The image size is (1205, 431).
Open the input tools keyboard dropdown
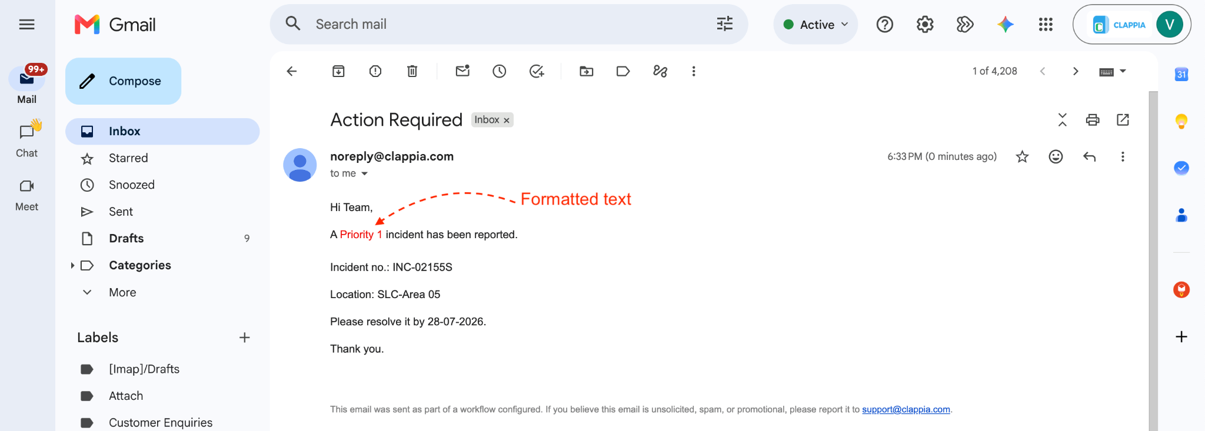pos(1112,71)
